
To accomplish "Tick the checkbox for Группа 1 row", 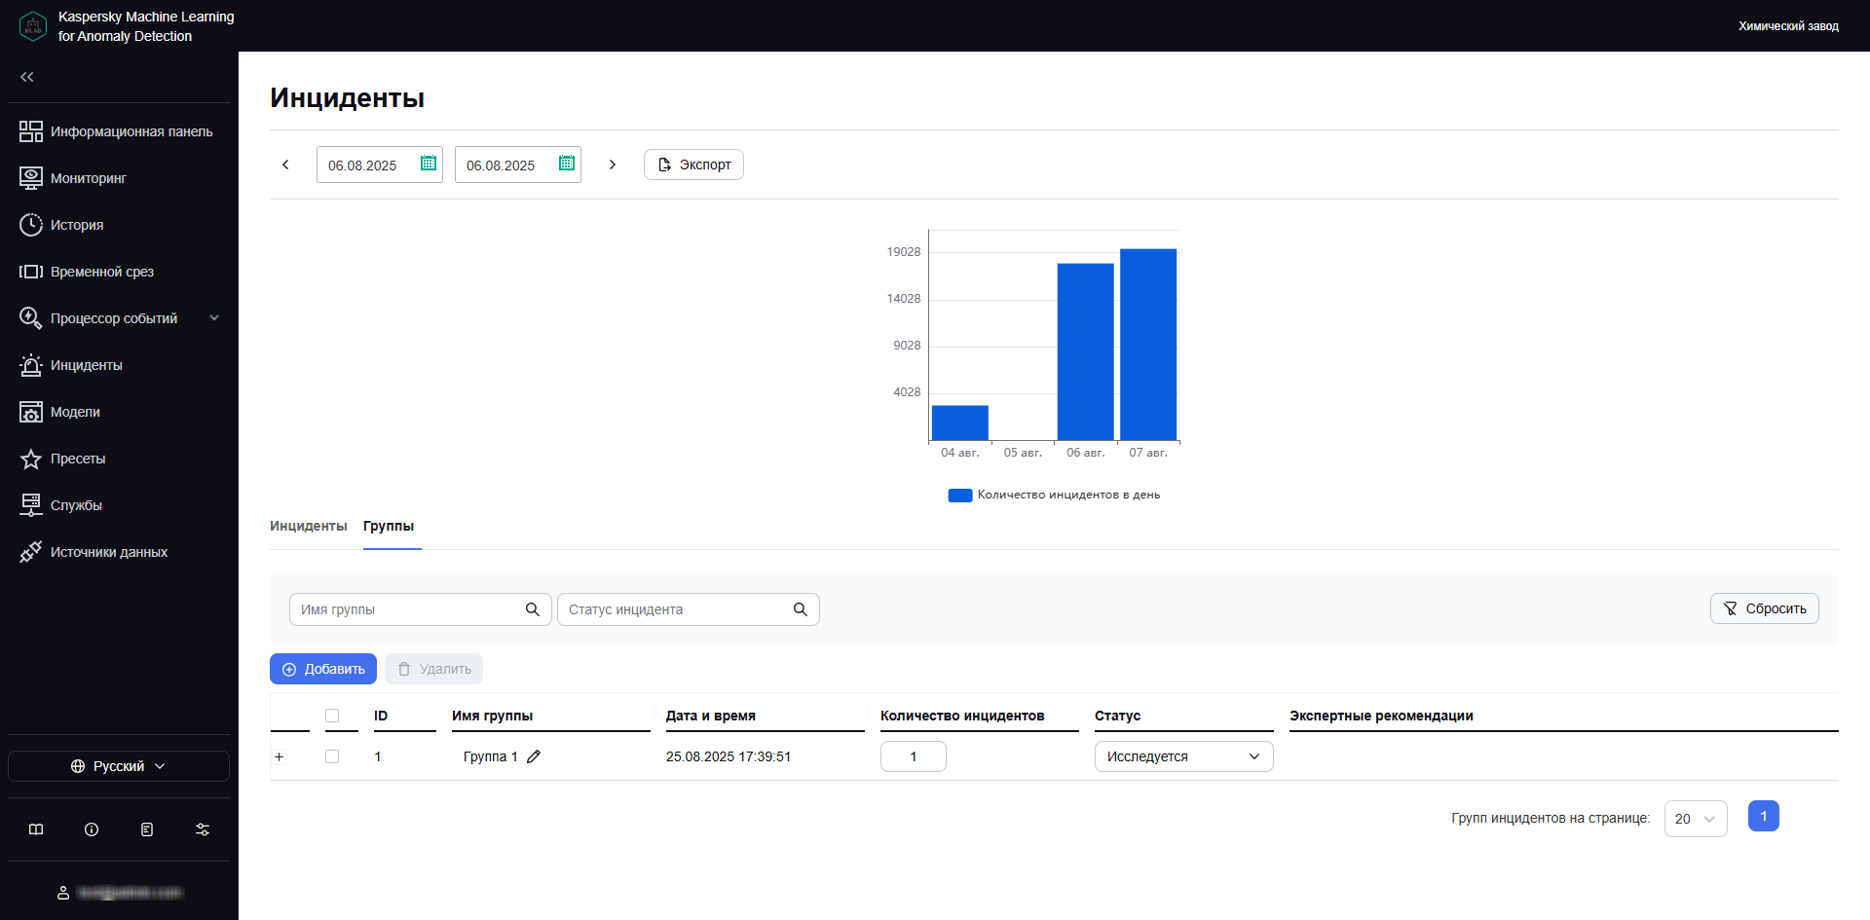I will [332, 756].
